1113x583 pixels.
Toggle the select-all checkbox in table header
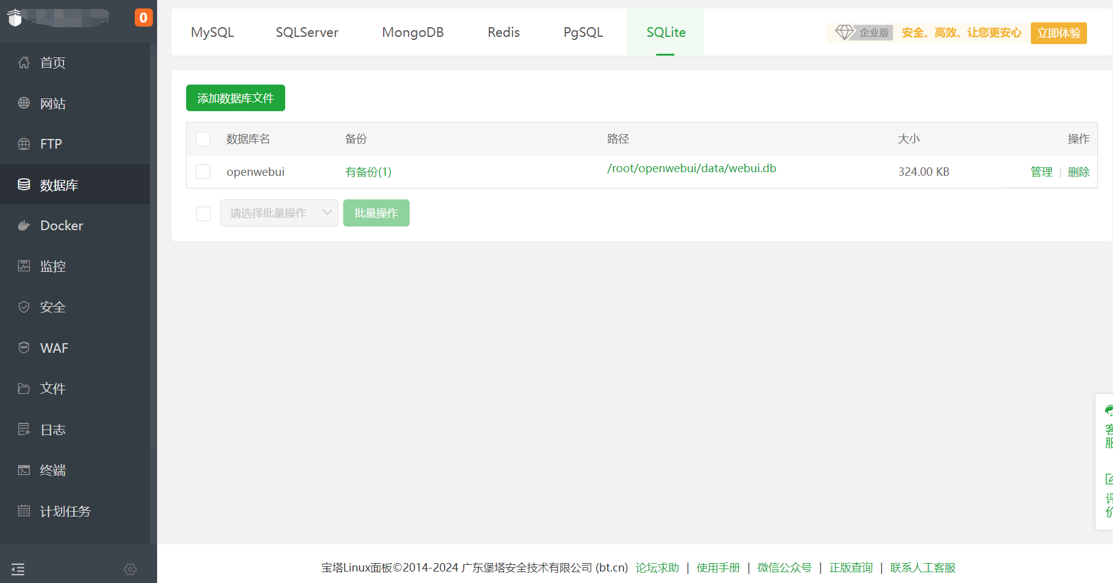(x=203, y=139)
